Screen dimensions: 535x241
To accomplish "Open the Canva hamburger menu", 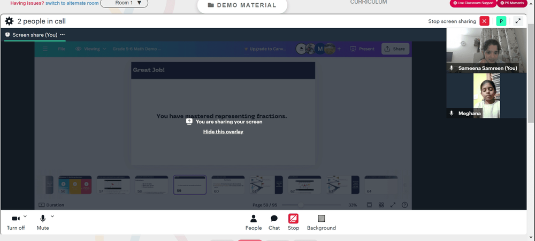I will coord(45,49).
